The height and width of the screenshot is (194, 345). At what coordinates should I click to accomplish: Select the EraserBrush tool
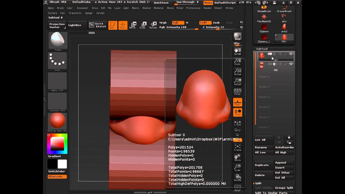coord(284,9)
